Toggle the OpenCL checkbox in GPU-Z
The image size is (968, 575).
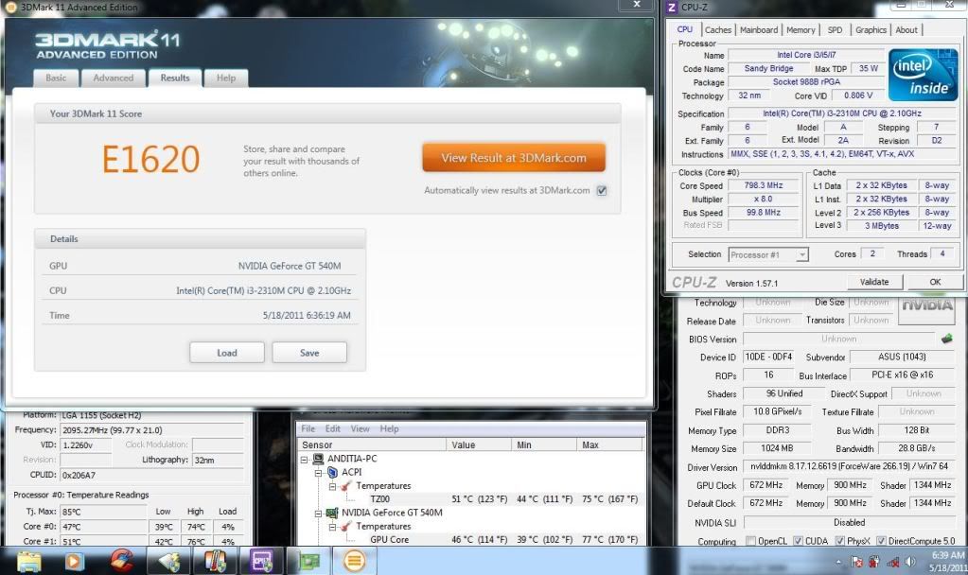pyautogui.click(x=750, y=541)
